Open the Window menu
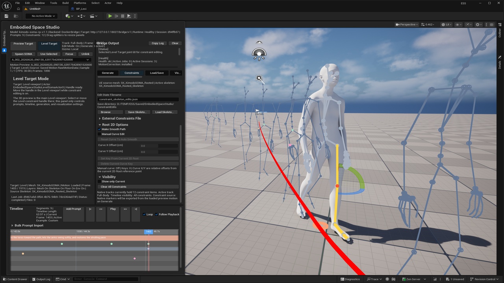 40,3
